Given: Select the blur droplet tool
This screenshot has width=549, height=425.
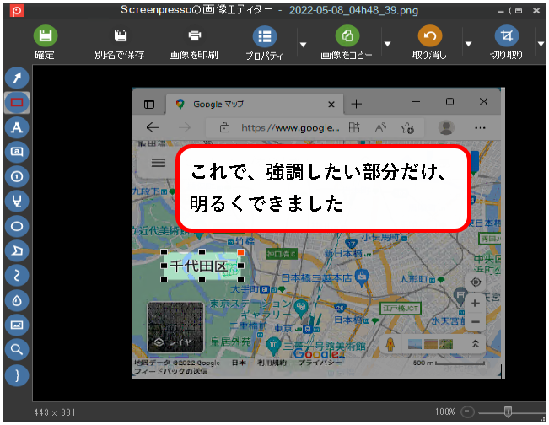Looking at the screenshot, I should [17, 300].
